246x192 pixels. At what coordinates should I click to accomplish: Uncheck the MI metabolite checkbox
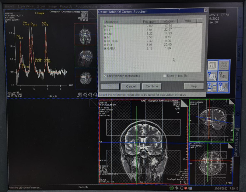(x=105, y=37)
